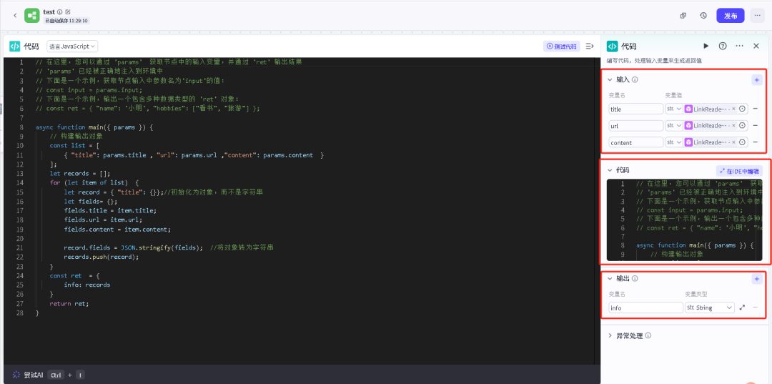Delete the title input row
Viewport: 772px width, 384px height.
(756, 109)
